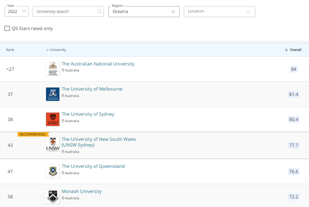Click the UNSW Sydney logo
309x207 pixels.
click(x=53, y=145)
